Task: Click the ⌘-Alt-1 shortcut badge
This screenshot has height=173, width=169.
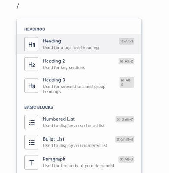Action: (127, 41)
